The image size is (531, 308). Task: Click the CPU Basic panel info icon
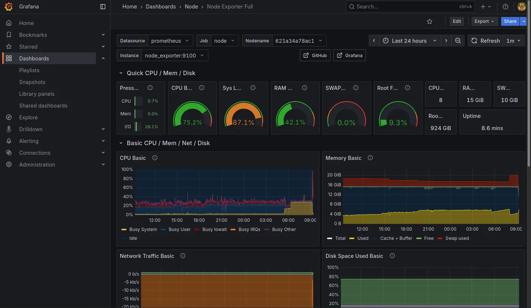tap(155, 158)
